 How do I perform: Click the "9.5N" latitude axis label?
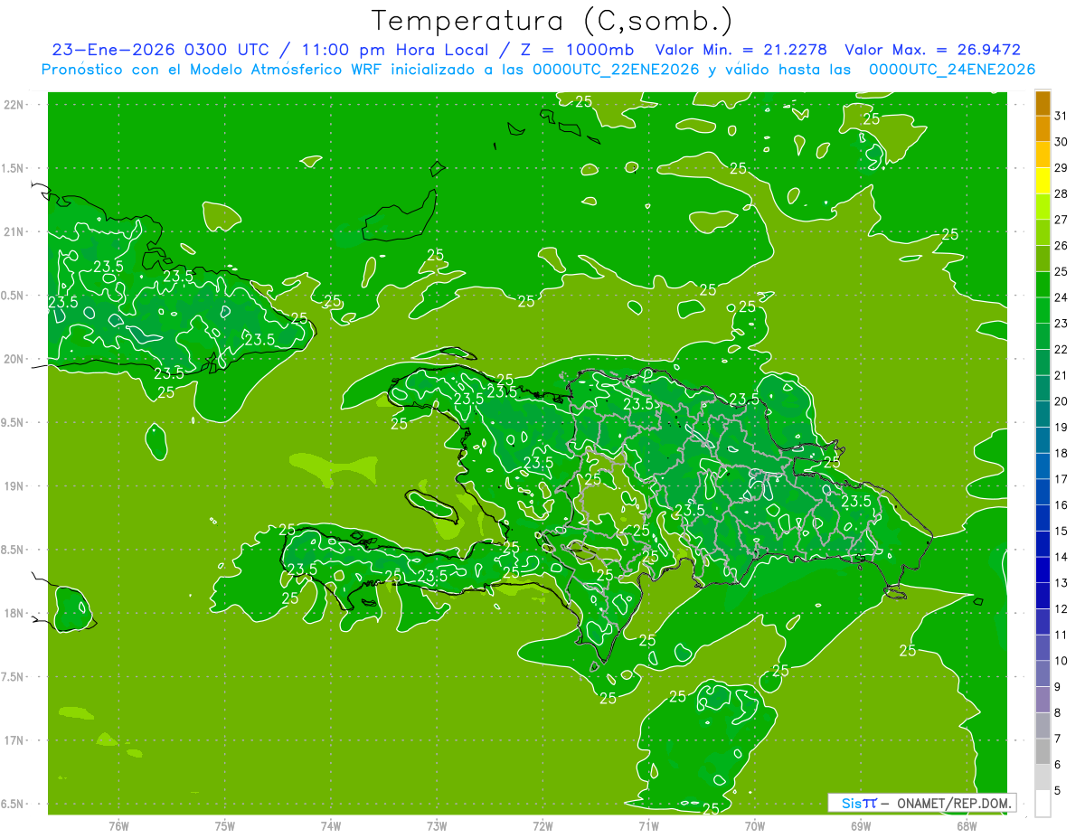tap(14, 423)
